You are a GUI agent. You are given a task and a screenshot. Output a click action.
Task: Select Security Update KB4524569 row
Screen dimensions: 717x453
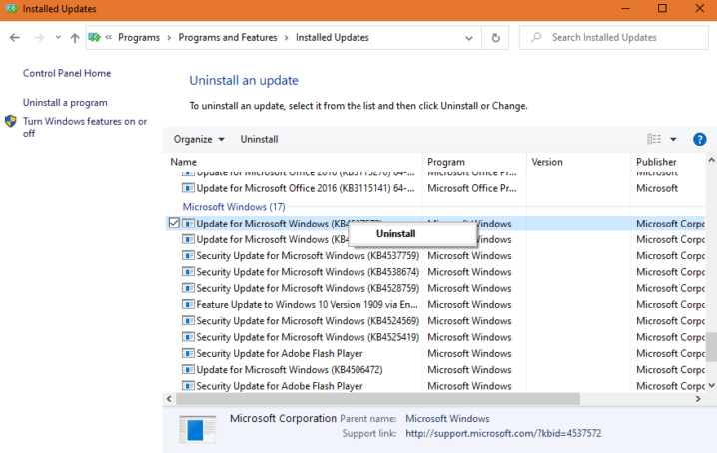click(308, 321)
